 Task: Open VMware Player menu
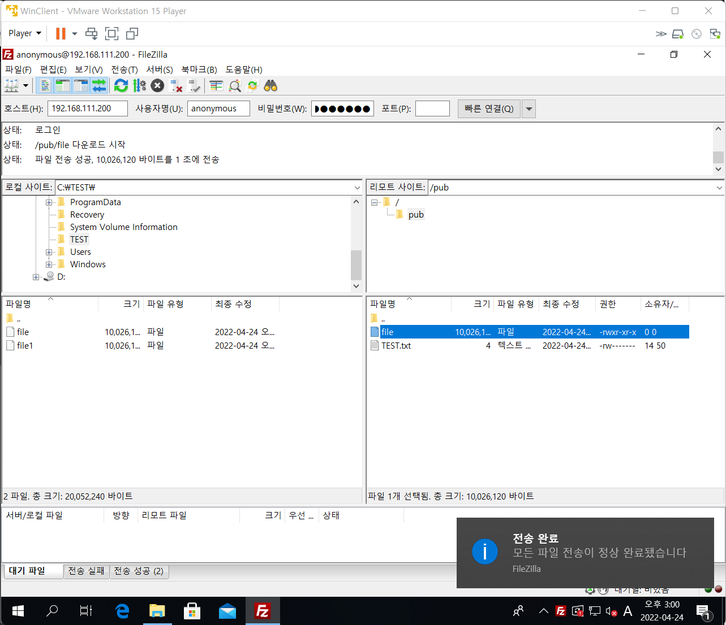click(25, 33)
